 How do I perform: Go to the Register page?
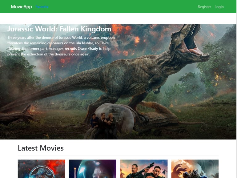[x=204, y=7]
